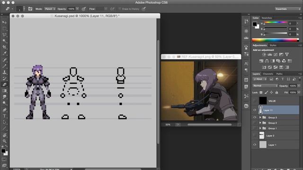
Task: Add a Threshold adjustment
Action: click(x=276, y=67)
